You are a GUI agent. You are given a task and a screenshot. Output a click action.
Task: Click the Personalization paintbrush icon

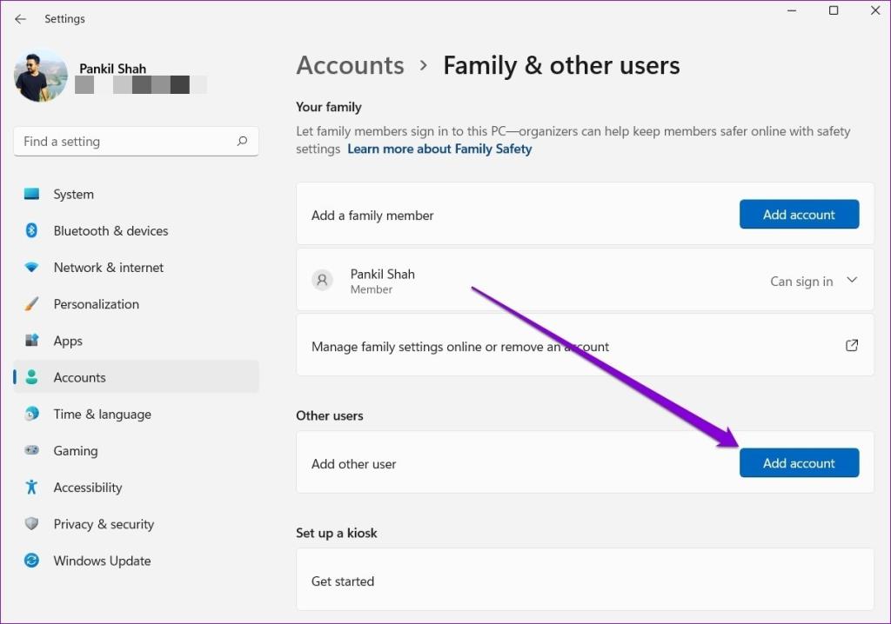coord(32,304)
